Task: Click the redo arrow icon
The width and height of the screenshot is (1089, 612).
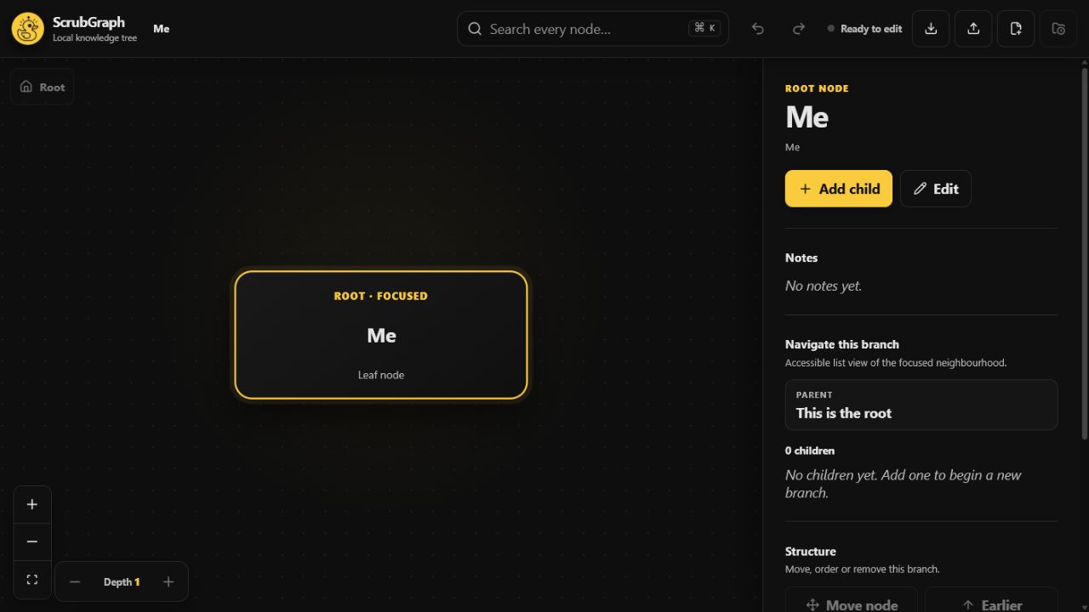Action: [798, 29]
